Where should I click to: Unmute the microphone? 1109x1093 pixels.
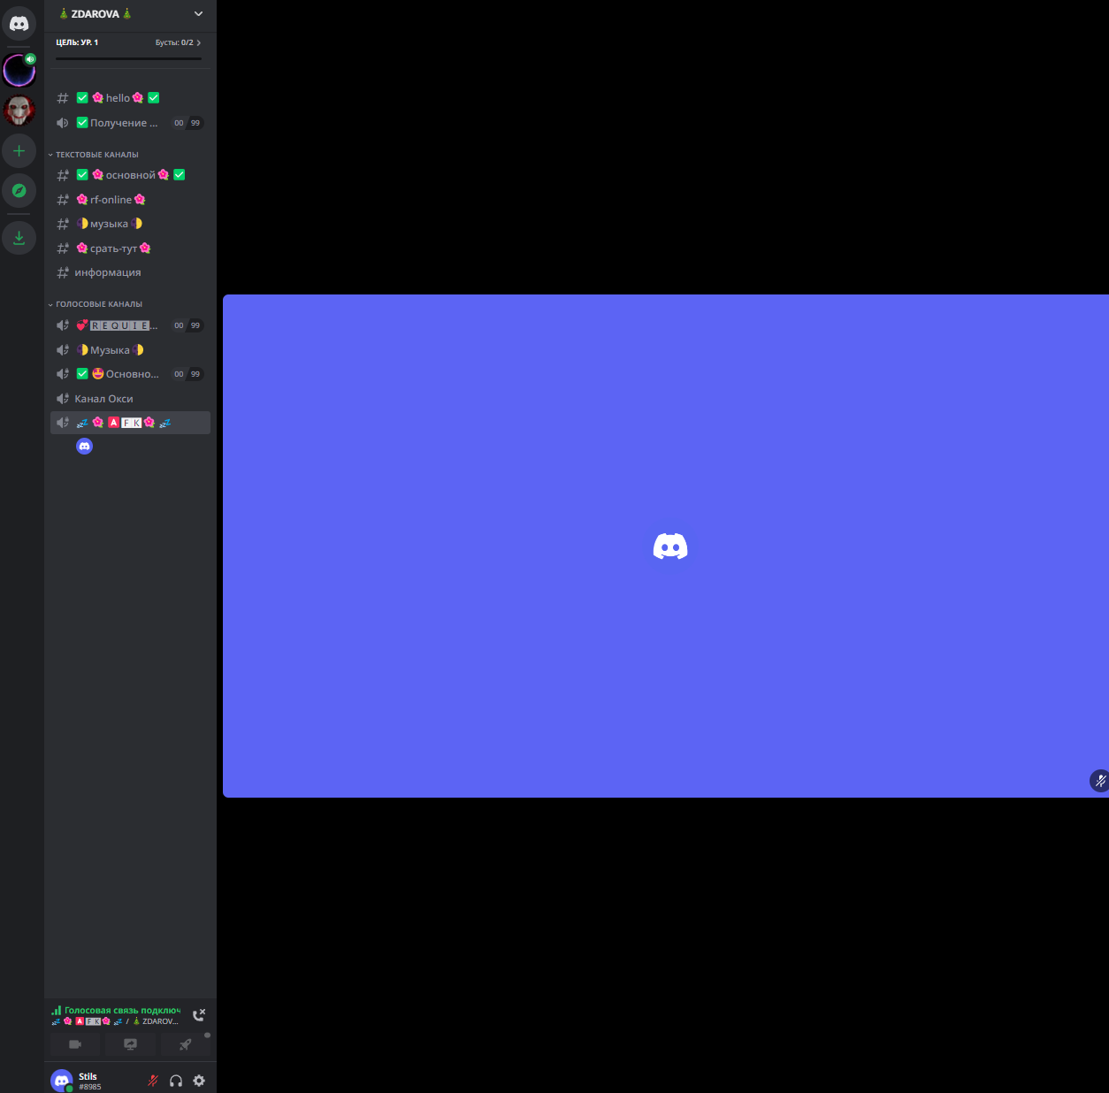pos(153,1081)
